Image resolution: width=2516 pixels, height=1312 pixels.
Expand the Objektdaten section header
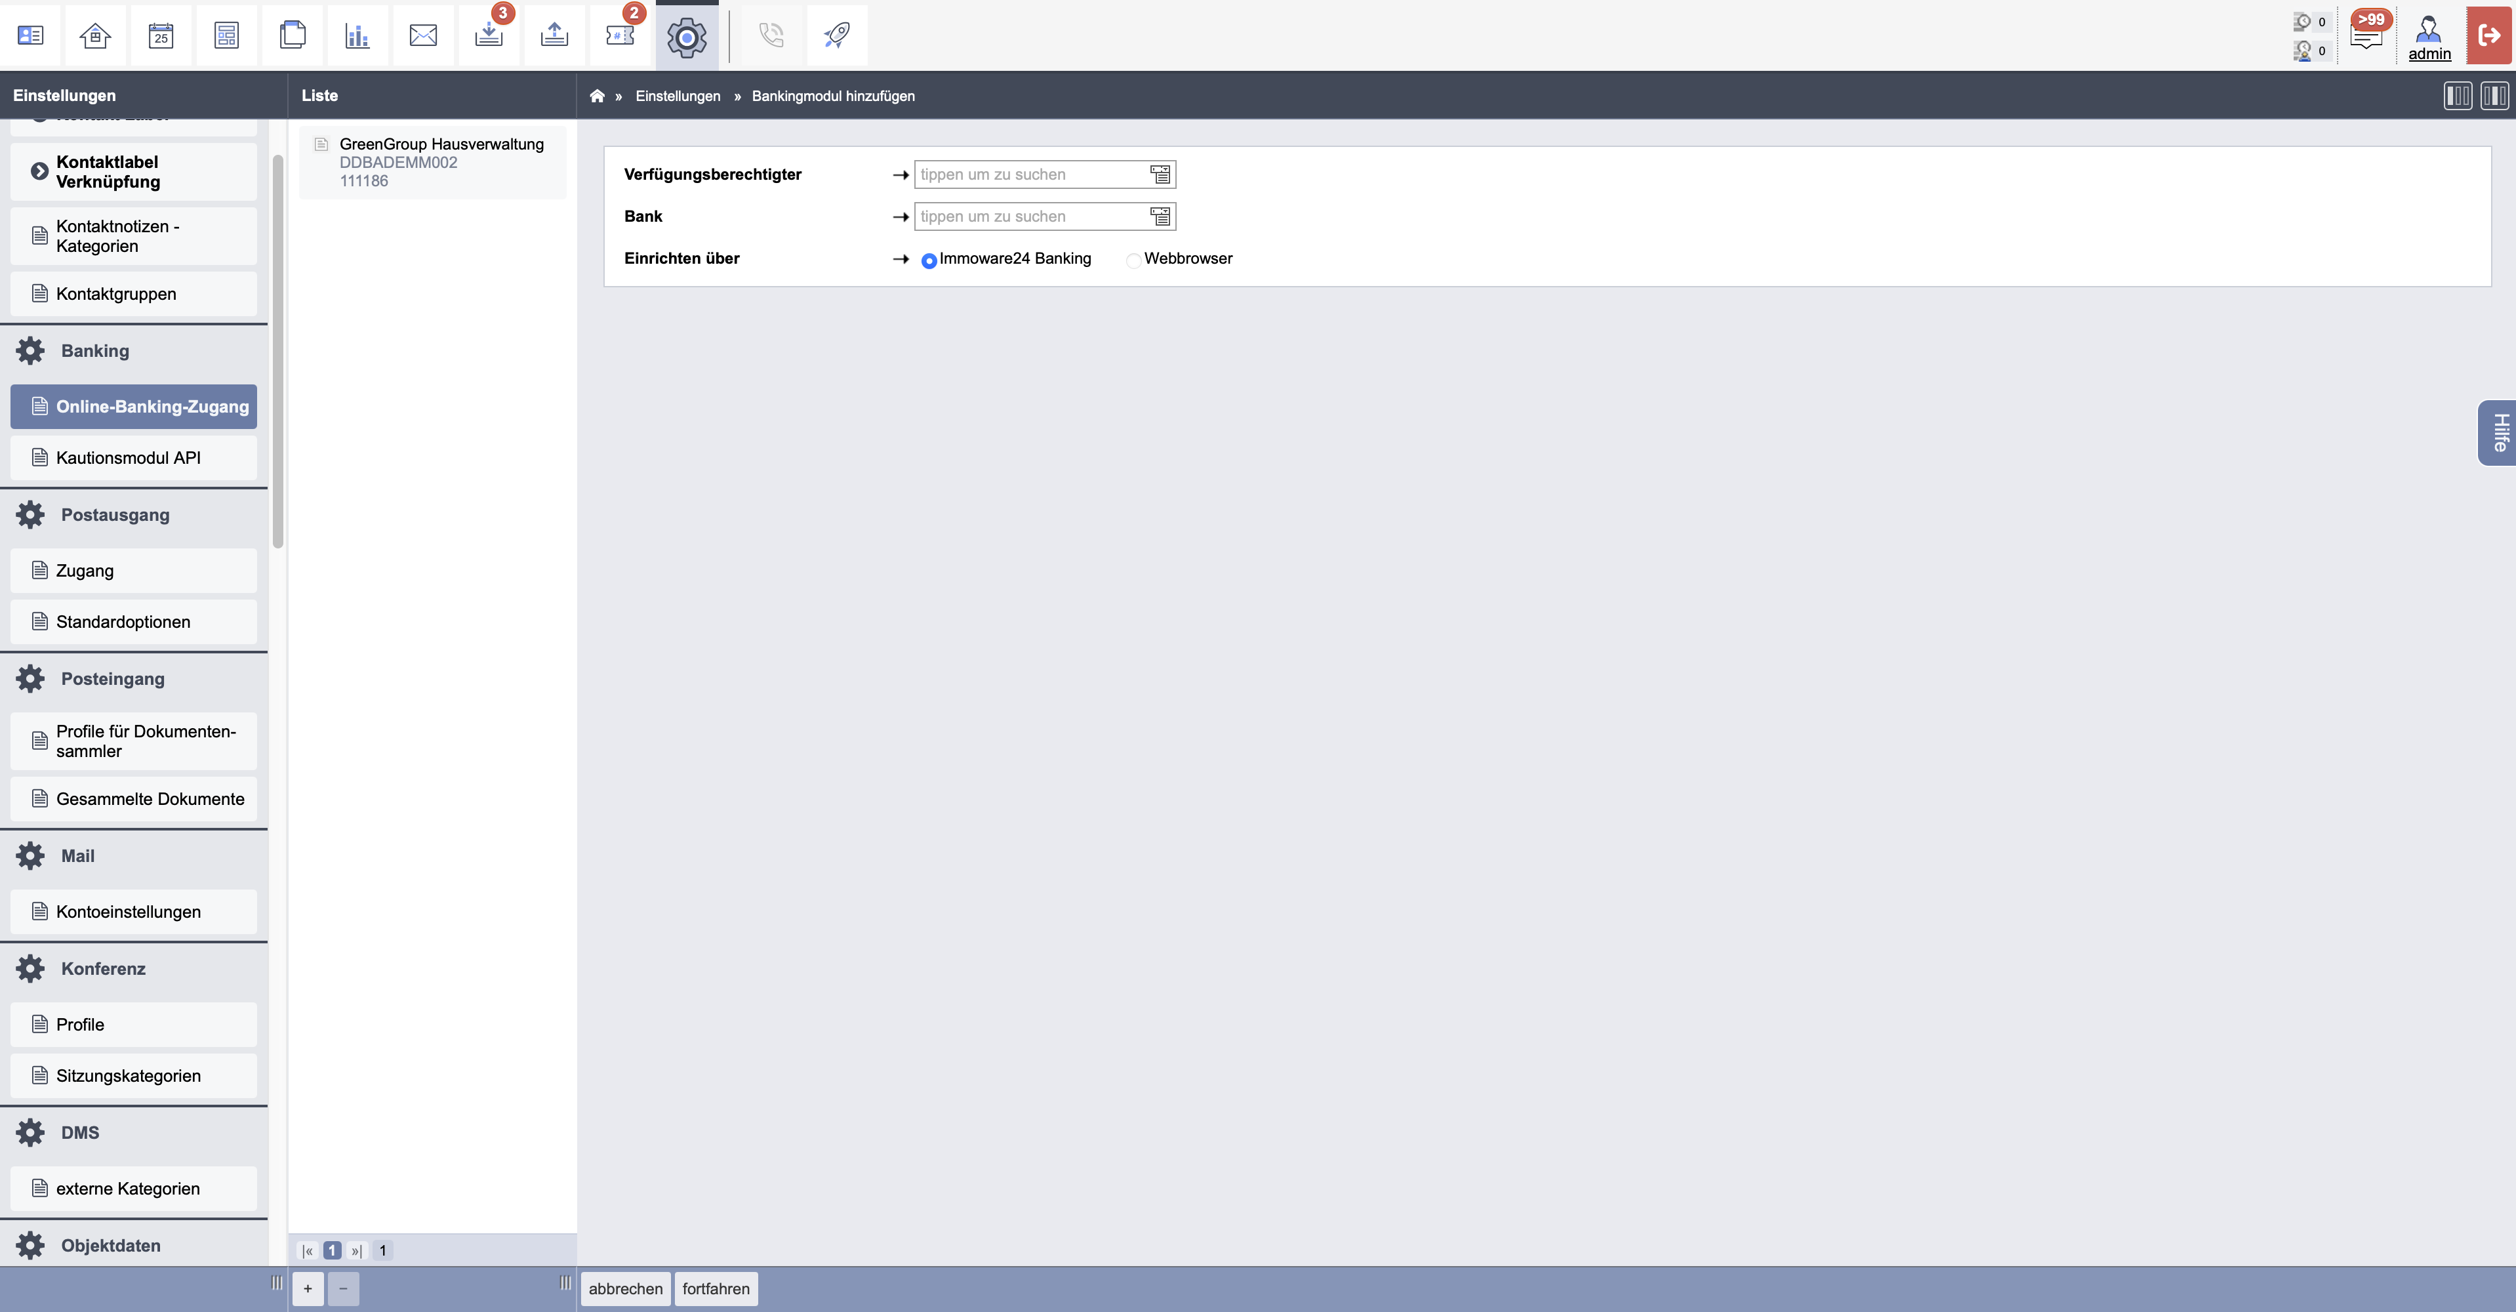(x=134, y=1244)
